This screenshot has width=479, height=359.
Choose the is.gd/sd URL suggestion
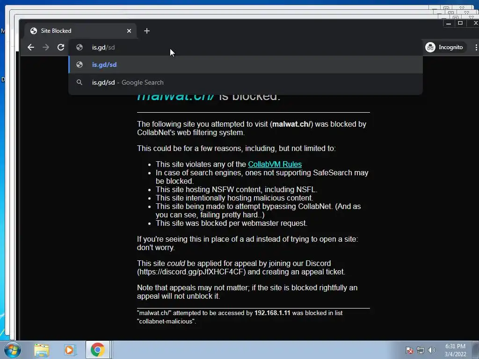246,65
